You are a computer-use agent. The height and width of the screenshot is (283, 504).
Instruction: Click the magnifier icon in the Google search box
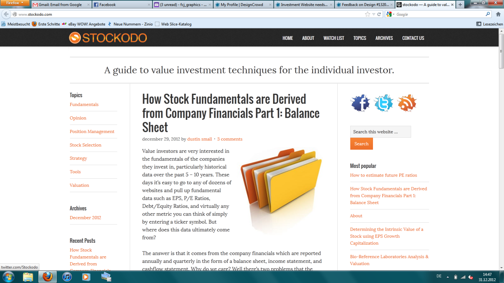point(488,14)
